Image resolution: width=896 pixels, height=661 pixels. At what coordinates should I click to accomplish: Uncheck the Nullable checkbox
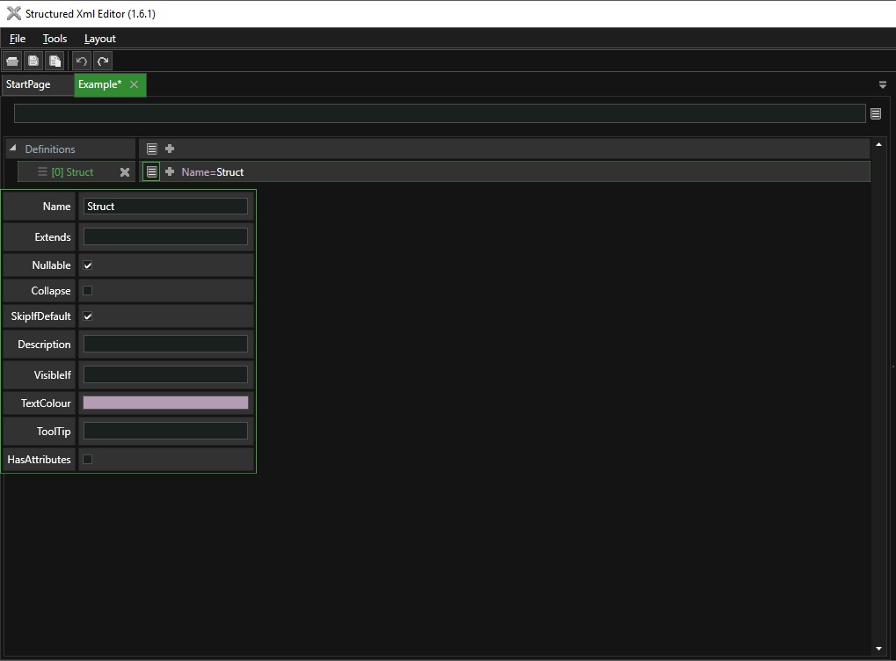(87, 265)
